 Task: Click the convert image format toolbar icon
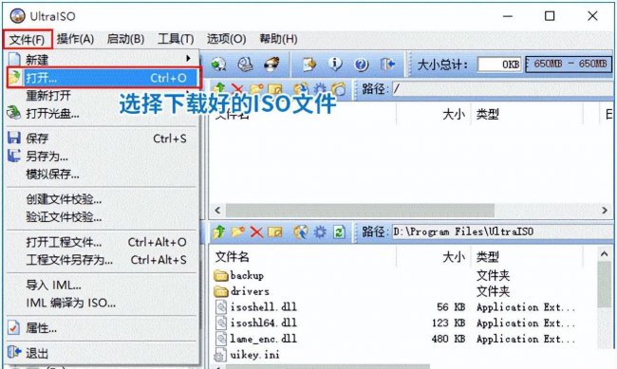pos(308,64)
